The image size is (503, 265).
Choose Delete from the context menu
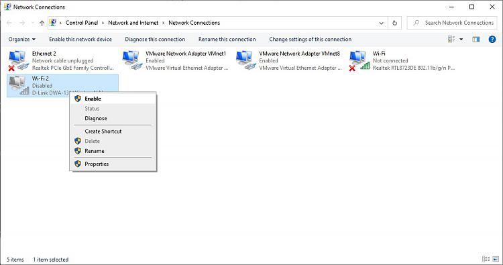pos(113,141)
